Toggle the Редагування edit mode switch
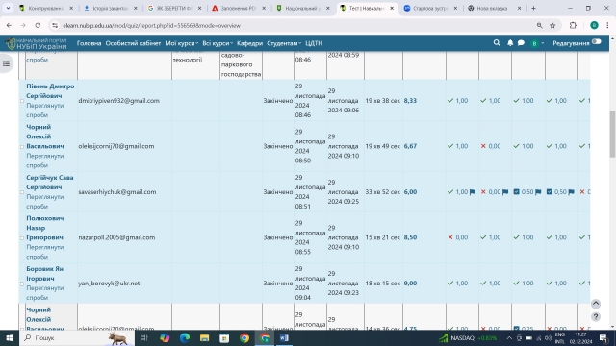The image size is (616, 346). click(597, 42)
